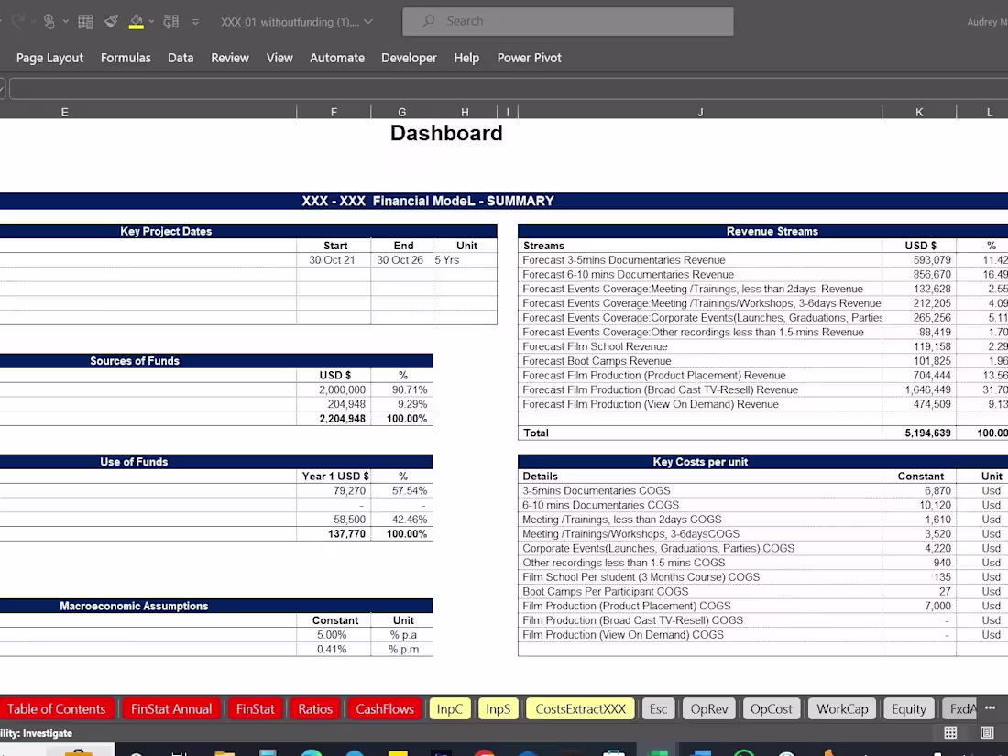Open the Power Pivot ribbon tab
Screen dimensions: 1008x756
pyautogui.click(x=529, y=58)
